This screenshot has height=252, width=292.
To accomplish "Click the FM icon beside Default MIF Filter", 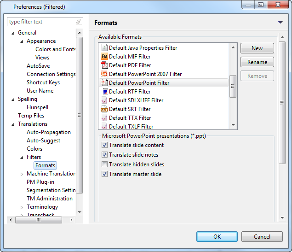I will [104, 57].
